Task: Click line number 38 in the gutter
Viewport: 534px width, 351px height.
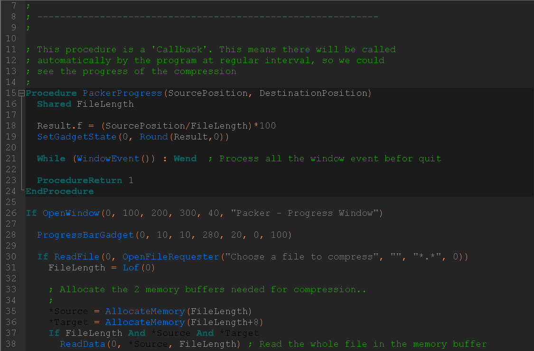Action: [11, 344]
